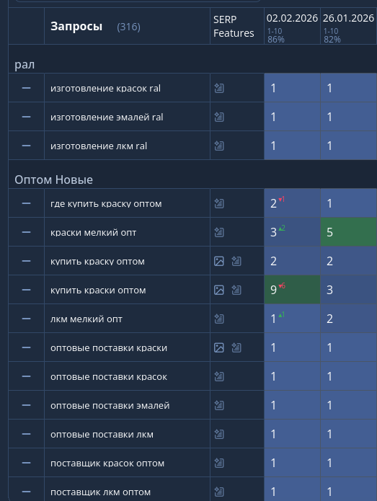Click SERP snippet icon for изготовление красок ral
Image resolution: width=377 pixels, height=501 pixels.
tap(219, 88)
